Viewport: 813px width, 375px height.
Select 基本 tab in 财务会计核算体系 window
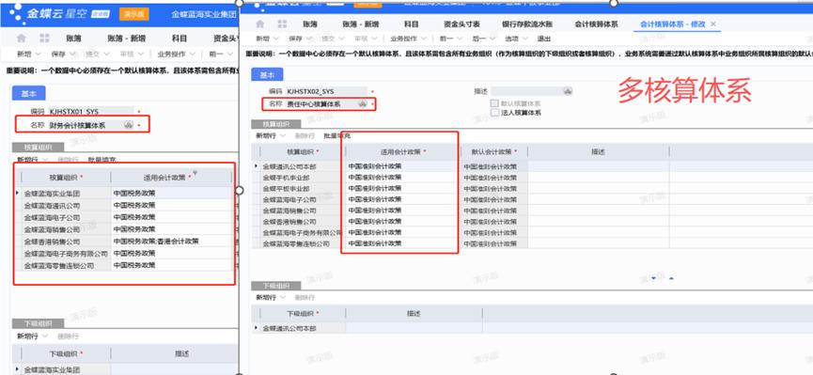28,93
